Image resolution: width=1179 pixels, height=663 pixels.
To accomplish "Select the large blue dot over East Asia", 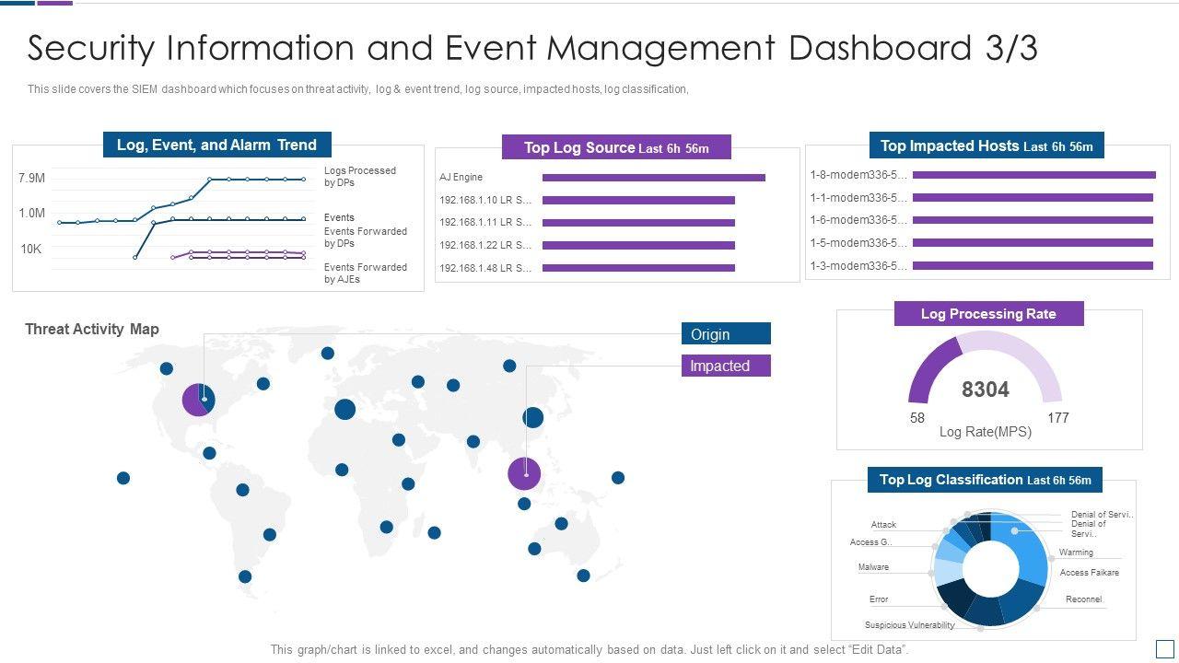I will click(x=532, y=417).
